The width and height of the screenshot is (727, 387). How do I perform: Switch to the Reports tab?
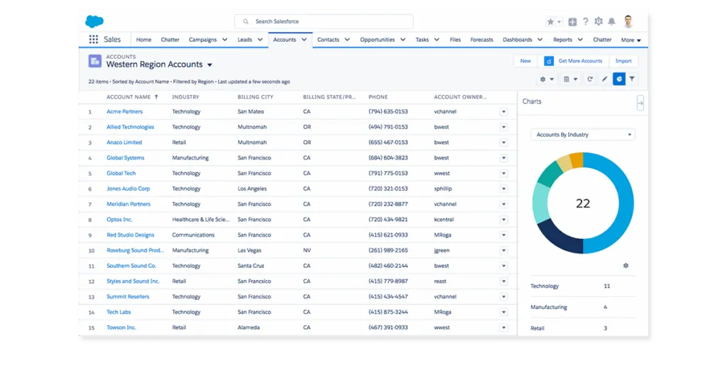(562, 40)
